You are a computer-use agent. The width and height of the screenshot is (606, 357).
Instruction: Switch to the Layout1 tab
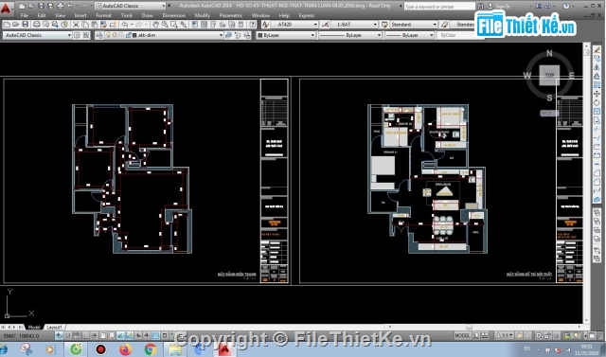(x=54, y=328)
